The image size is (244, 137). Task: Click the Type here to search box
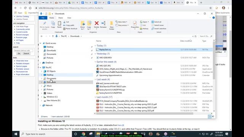[x=46, y=134]
